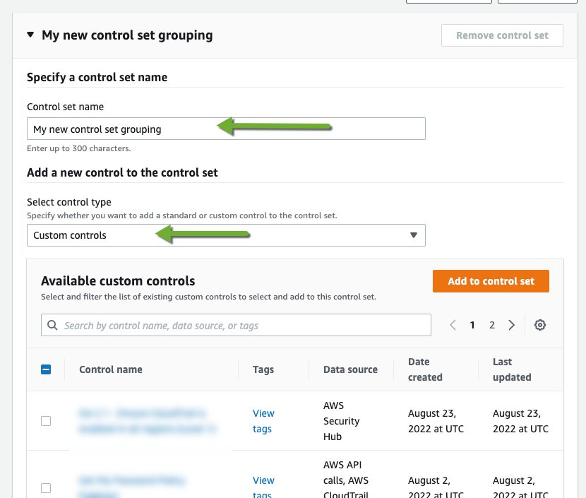Click the Add to control set button
The width and height of the screenshot is (586, 498).
click(x=491, y=280)
